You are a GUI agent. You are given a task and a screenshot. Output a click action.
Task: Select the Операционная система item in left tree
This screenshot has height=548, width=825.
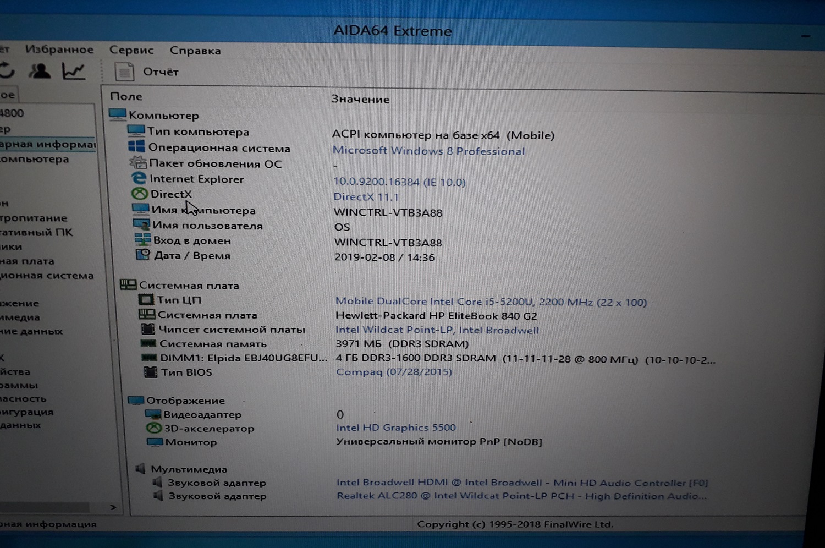tap(47, 275)
